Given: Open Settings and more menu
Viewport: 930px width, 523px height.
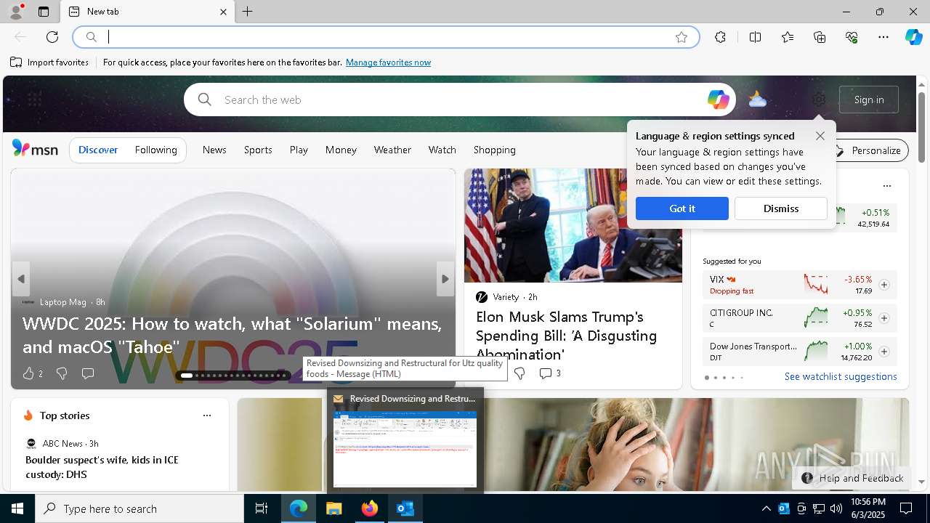Looking at the screenshot, I should [x=883, y=37].
